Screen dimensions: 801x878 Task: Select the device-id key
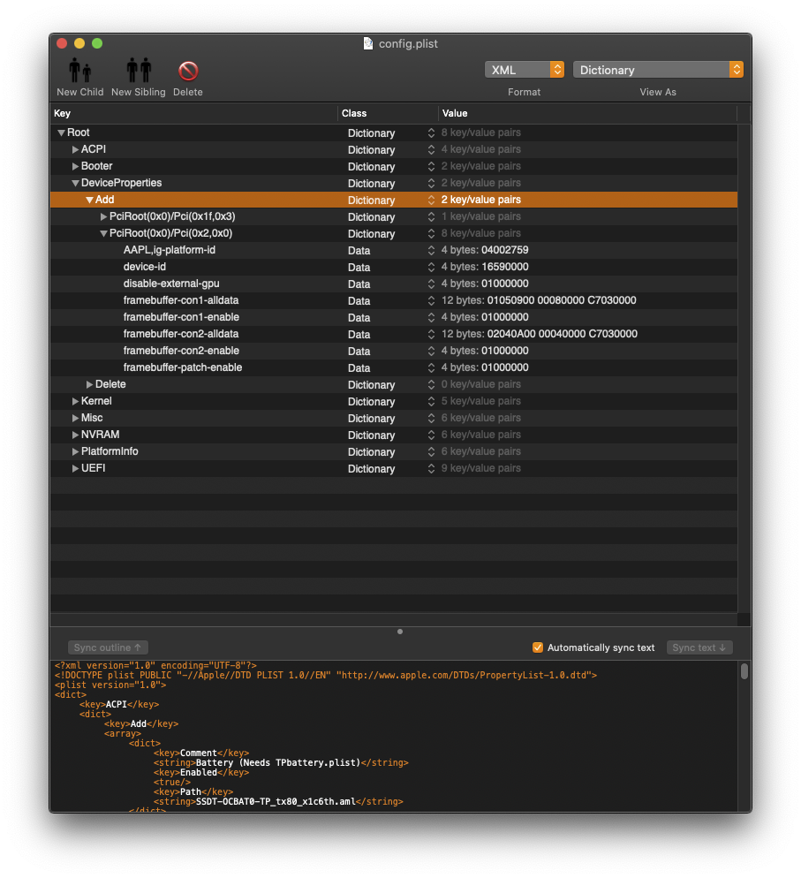tap(145, 267)
